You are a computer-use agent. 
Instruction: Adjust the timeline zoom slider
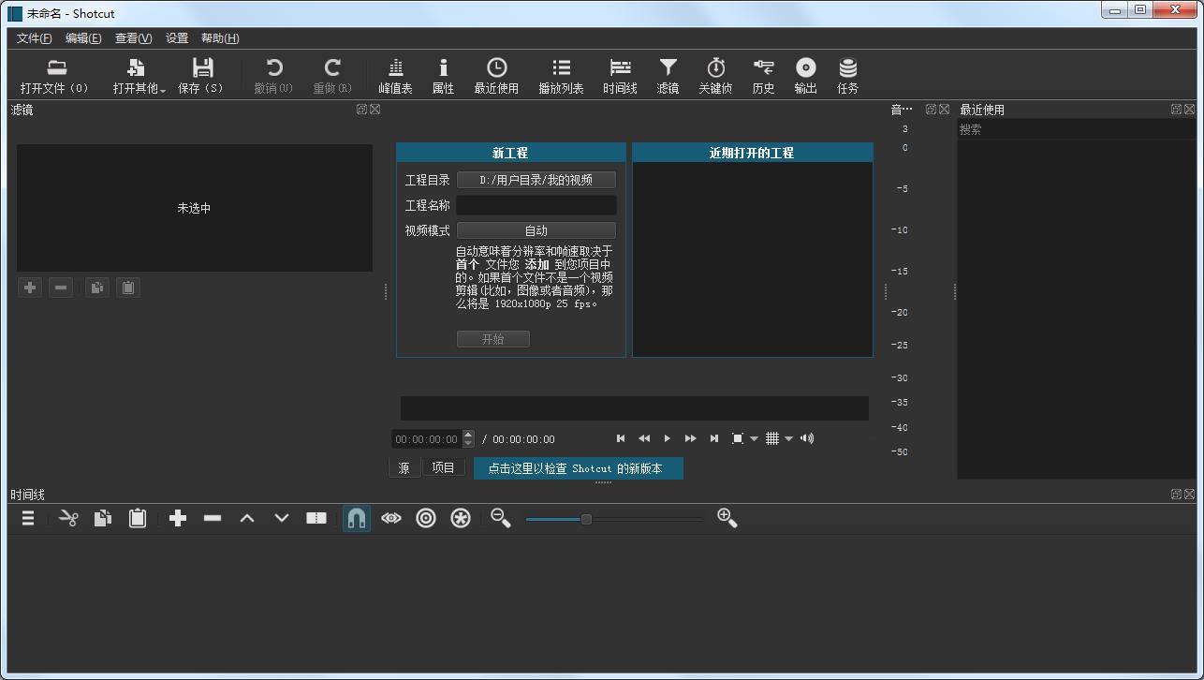pos(587,518)
